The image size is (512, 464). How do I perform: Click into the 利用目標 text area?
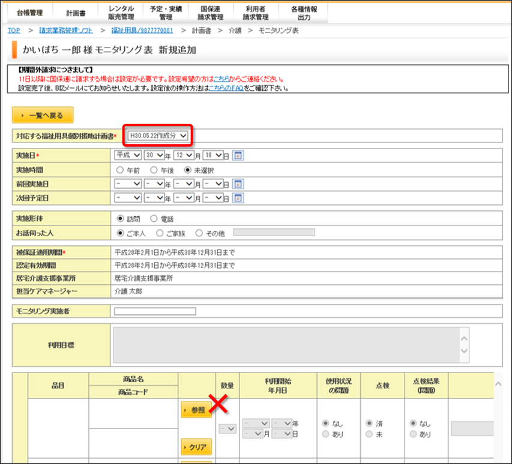click(x=287, y=345)
